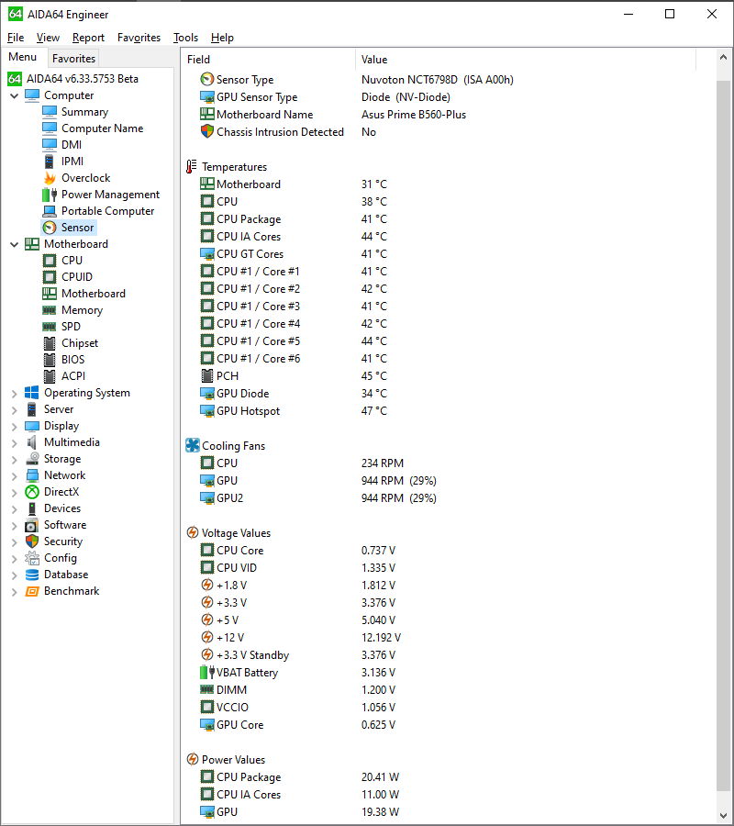Click the Security shield icon
This screenshot has height=826, width=734.
pos(32,541)
